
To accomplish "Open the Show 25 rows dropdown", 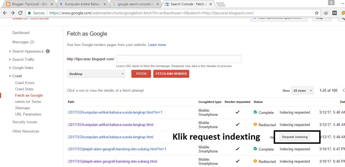I will [302, 90].
